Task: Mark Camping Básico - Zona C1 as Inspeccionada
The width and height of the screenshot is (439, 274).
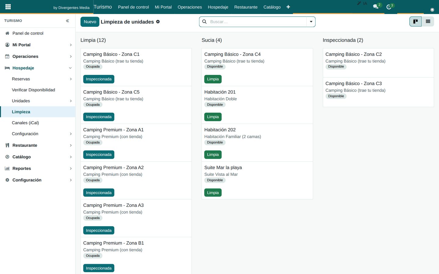Action: [x=99, y=79]
